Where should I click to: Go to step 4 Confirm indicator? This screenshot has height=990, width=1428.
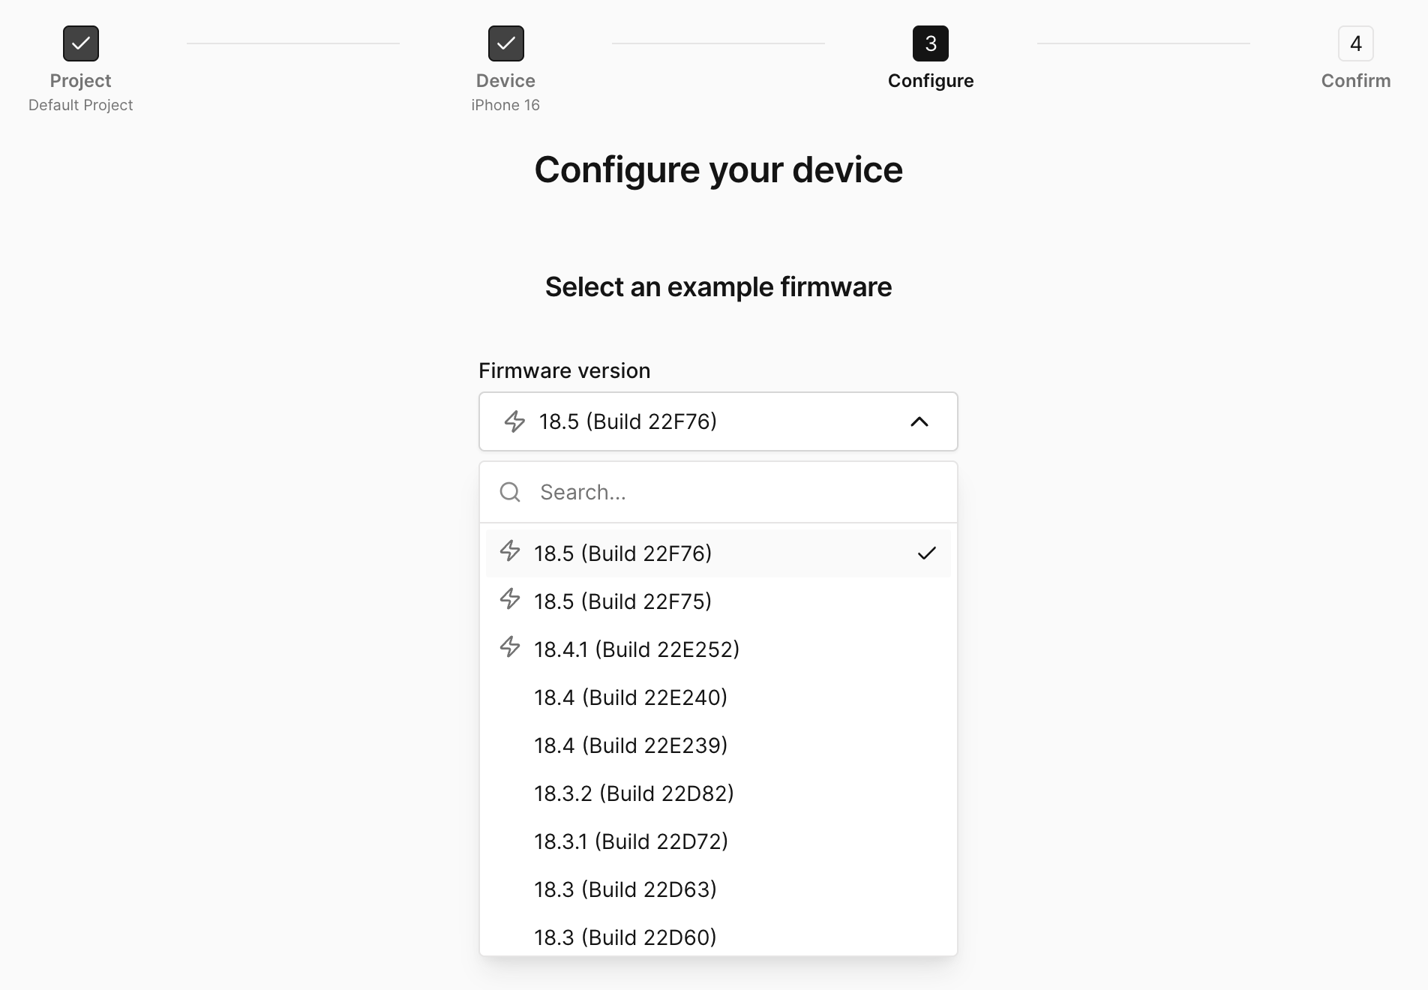tap(1355, 43)
